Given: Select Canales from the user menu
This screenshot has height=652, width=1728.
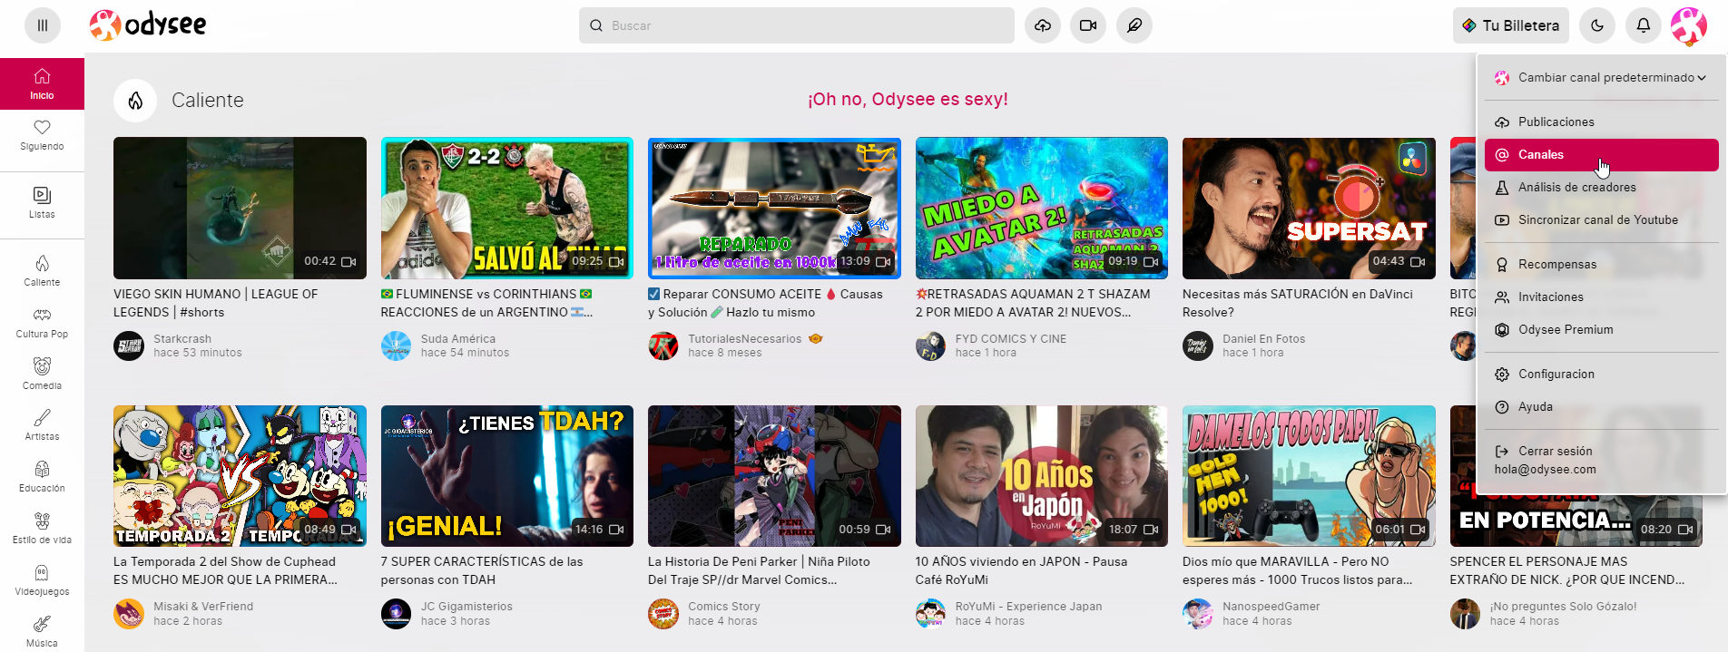Looking at the screenshot, I should coord(1601,155).
